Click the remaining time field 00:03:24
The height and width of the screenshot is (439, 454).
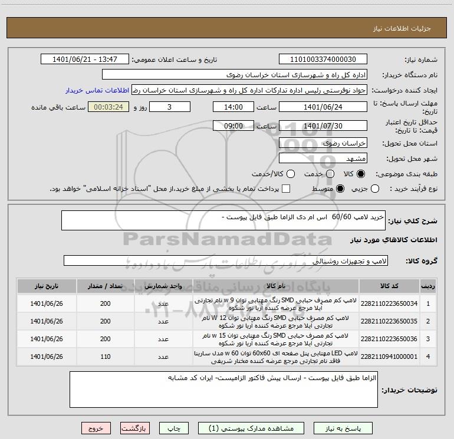tap(108, 107)
